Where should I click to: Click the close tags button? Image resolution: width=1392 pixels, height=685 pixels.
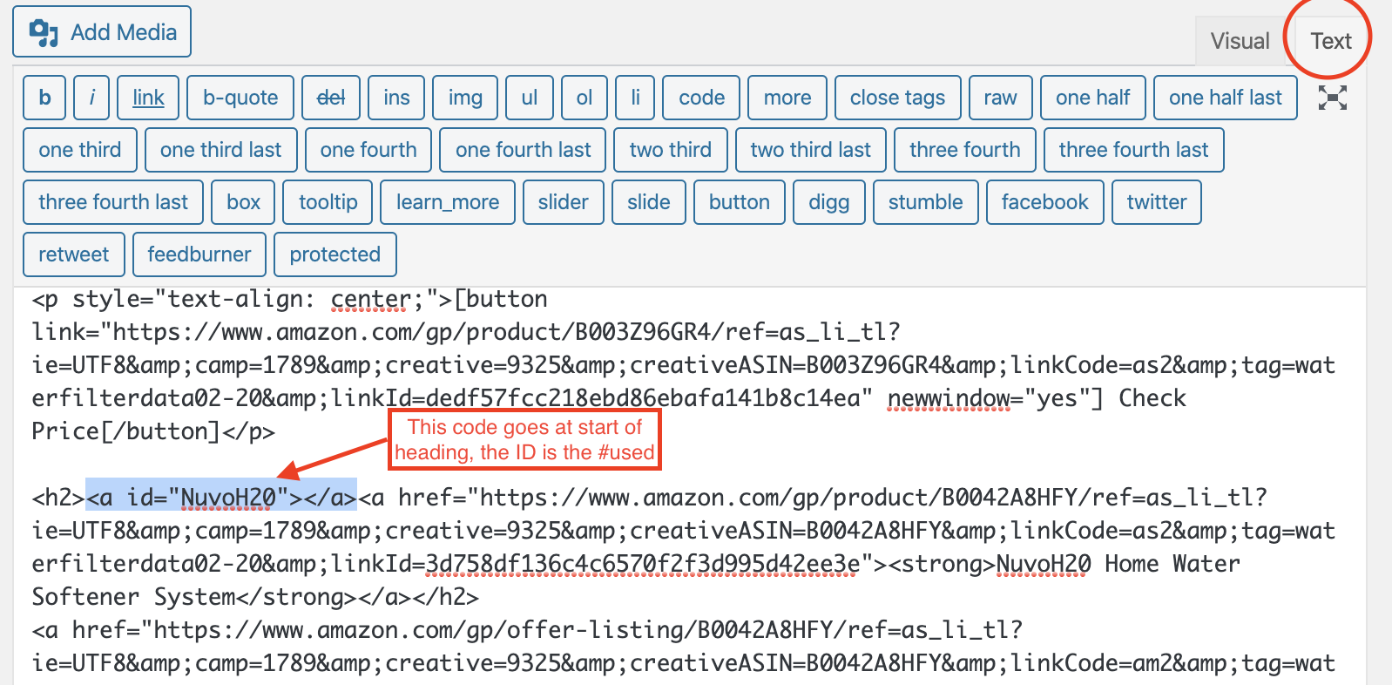[897, 98]
